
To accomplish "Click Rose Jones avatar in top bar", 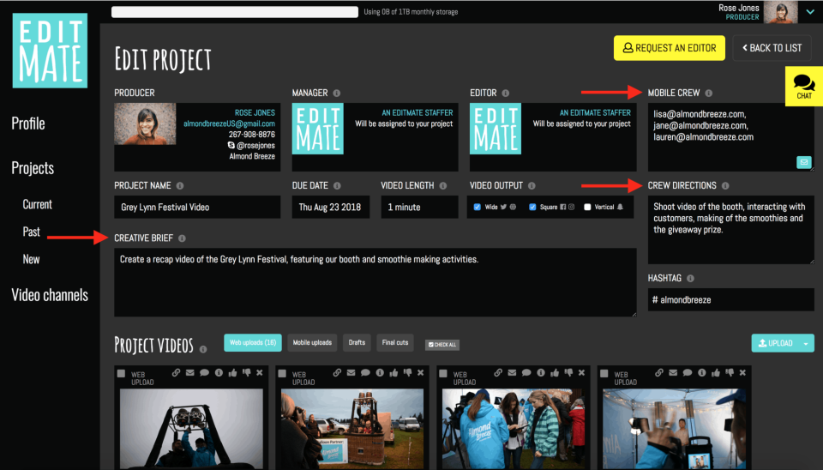I will point(780,11).
